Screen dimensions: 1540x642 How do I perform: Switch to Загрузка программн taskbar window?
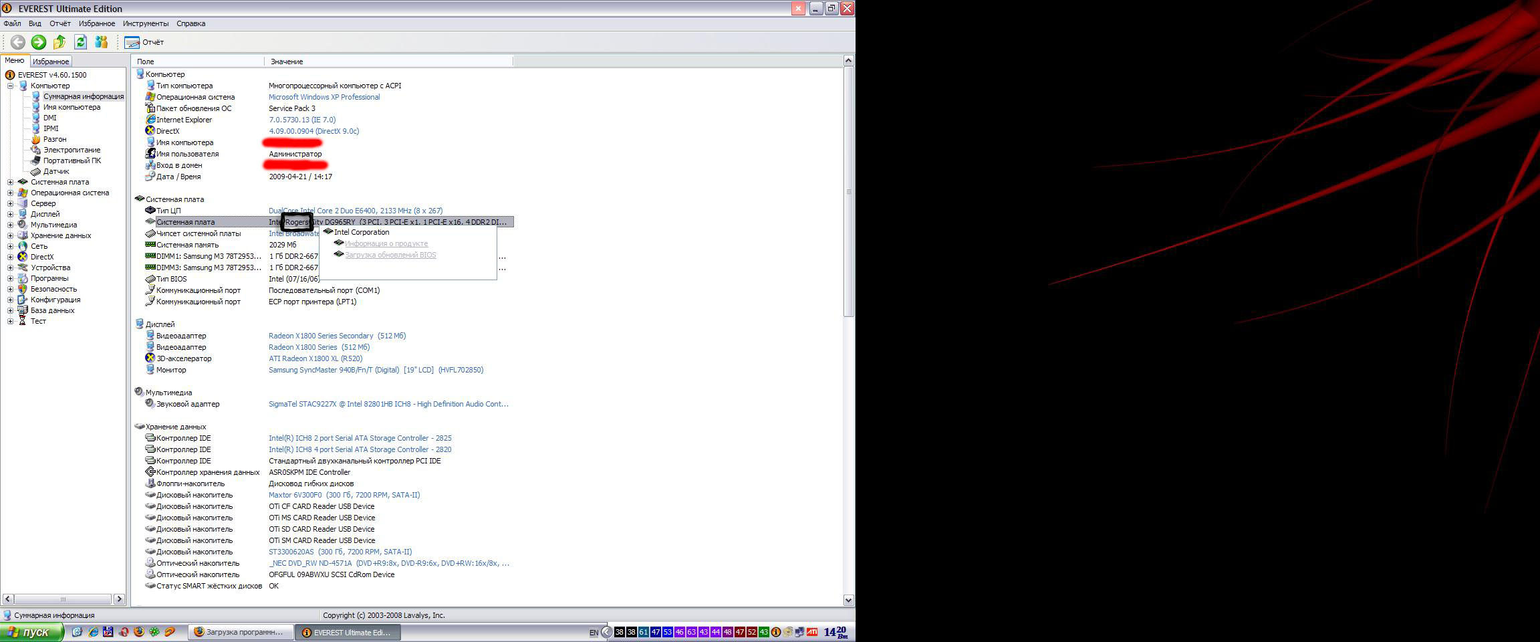(x=241, y=632)
